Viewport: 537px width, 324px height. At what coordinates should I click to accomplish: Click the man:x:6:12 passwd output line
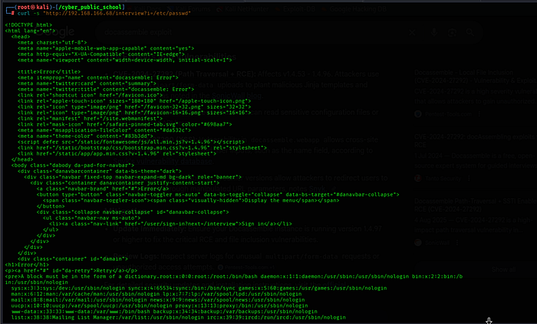pos(156,294)
